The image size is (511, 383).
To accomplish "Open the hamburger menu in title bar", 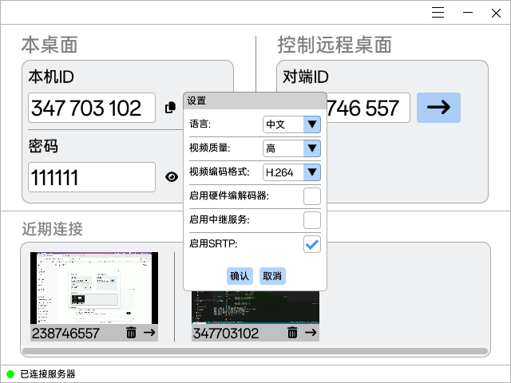I will (438, 12).
